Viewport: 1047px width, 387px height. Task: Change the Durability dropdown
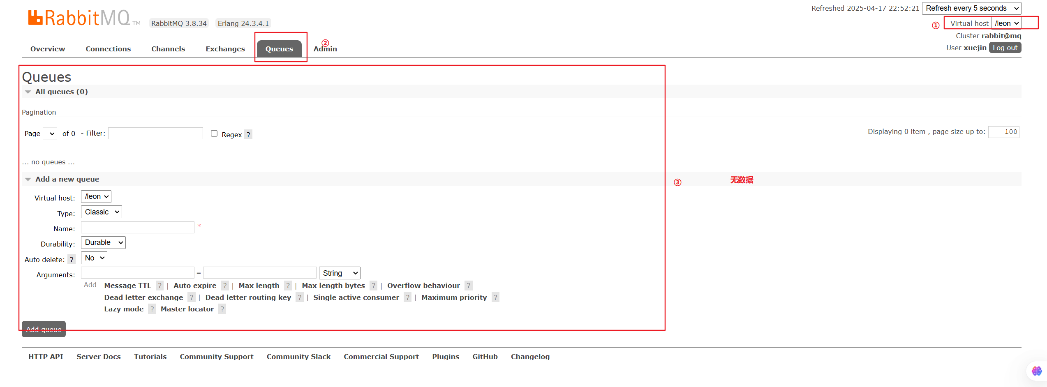coord(103,242)
